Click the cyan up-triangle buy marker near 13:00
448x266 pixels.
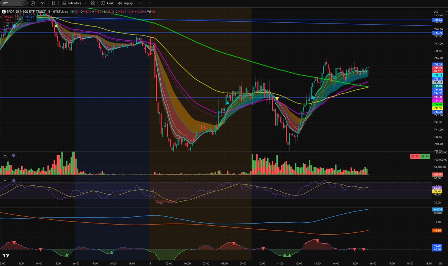(313, 97)
